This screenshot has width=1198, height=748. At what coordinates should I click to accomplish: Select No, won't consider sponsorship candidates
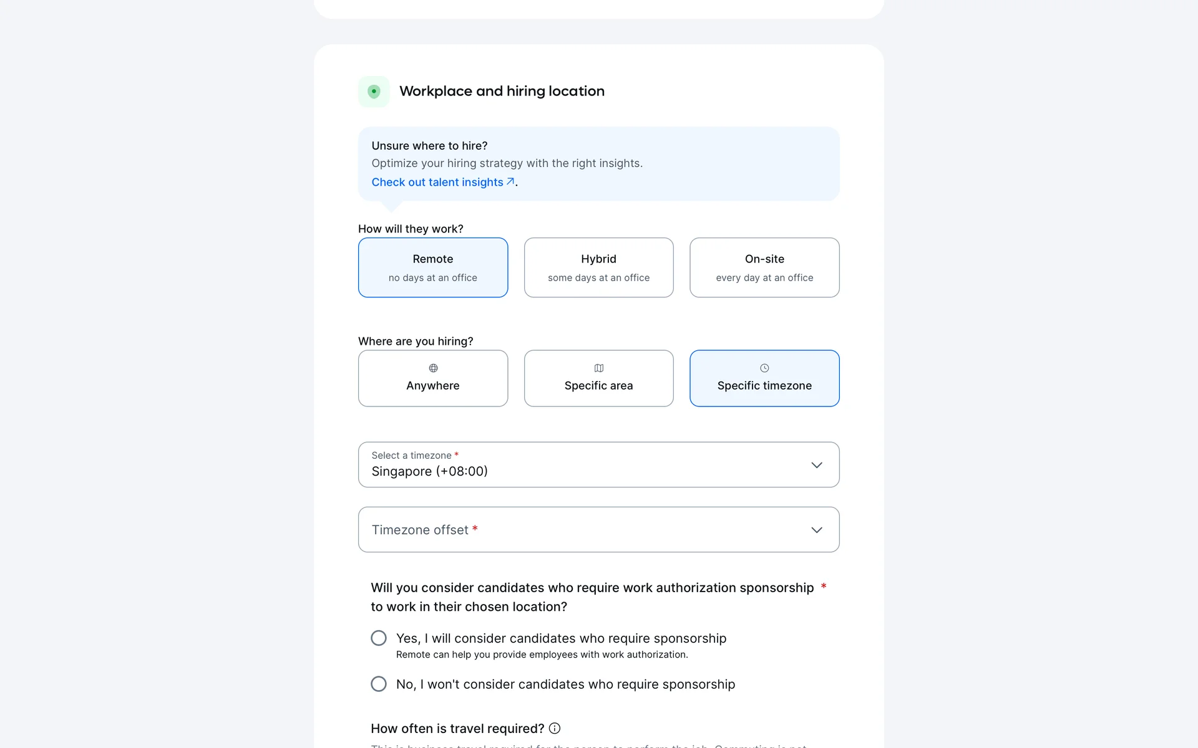pyautogui.click(x=379, y=684)
